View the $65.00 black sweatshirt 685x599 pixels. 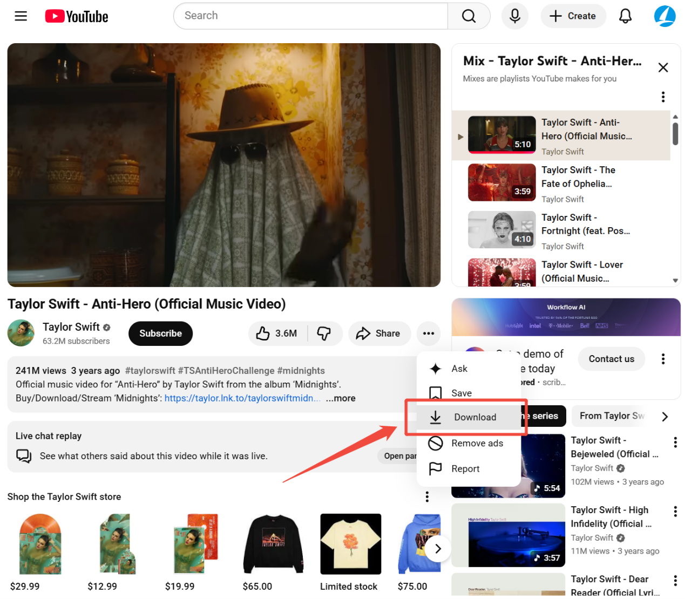(273, 544)
